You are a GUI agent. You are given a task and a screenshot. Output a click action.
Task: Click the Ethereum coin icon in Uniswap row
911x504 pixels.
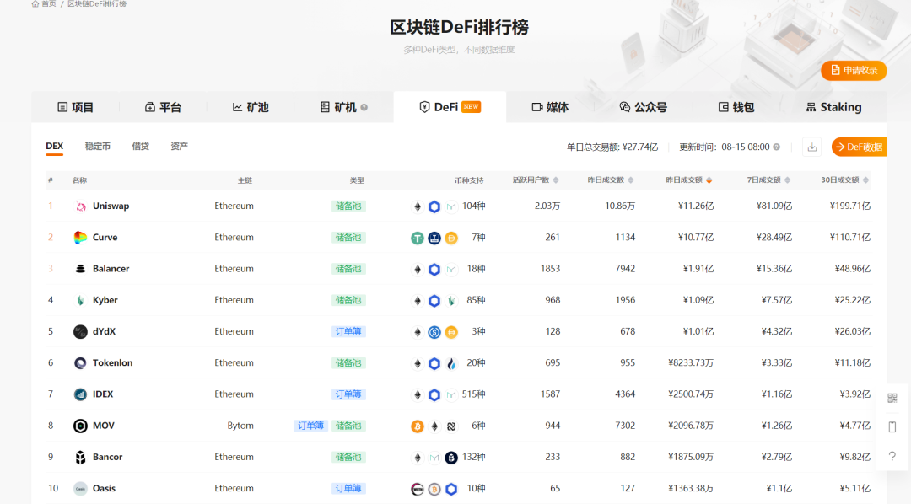click(x=418, y=206)
